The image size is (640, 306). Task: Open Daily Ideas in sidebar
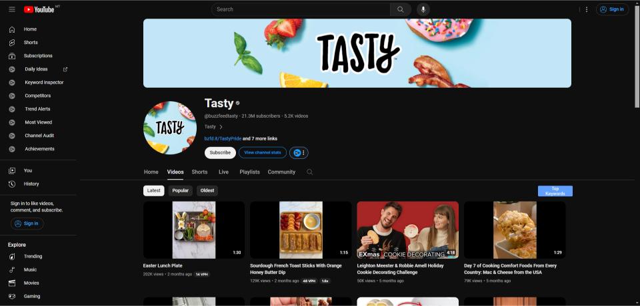coord(36,69)
